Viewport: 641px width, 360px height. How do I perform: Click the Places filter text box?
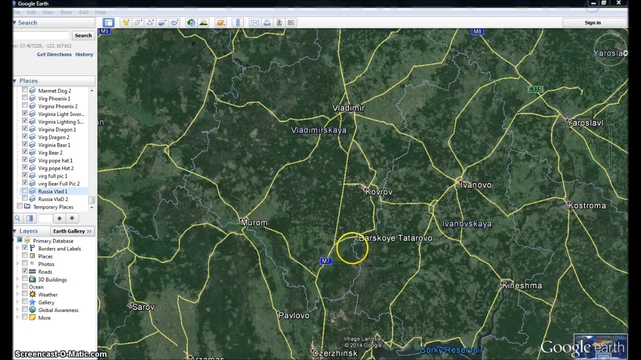pyautogui.click(x=45, y=218)
